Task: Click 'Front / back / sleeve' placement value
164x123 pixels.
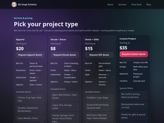Action: coord(36,72)
